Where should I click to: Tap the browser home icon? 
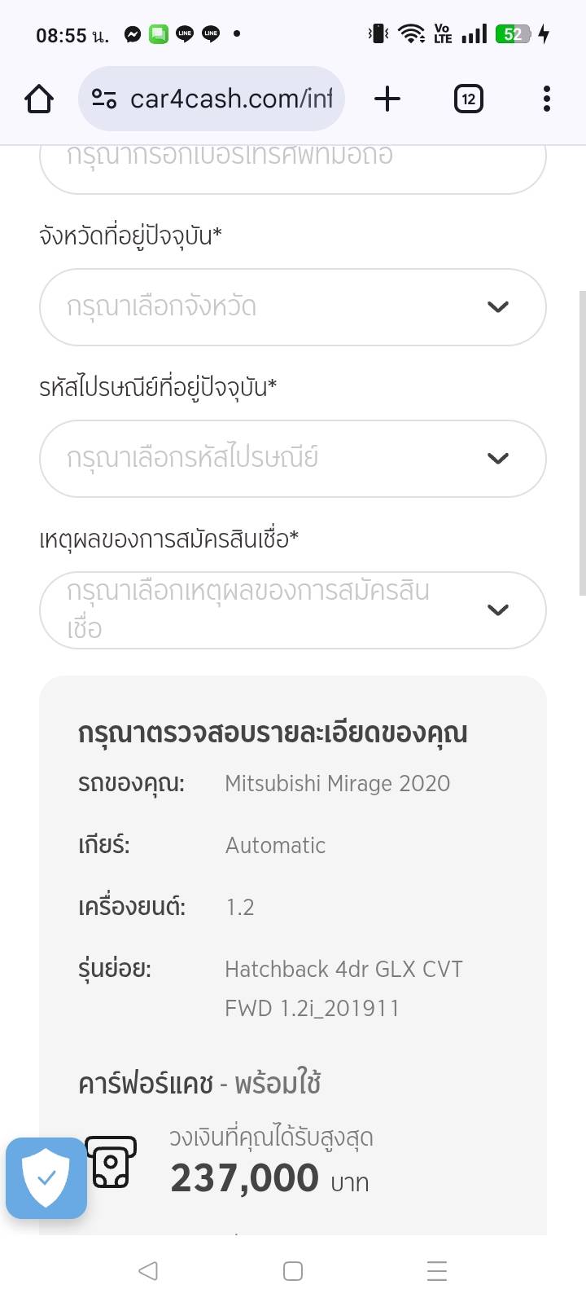click(x=39, y=99)
